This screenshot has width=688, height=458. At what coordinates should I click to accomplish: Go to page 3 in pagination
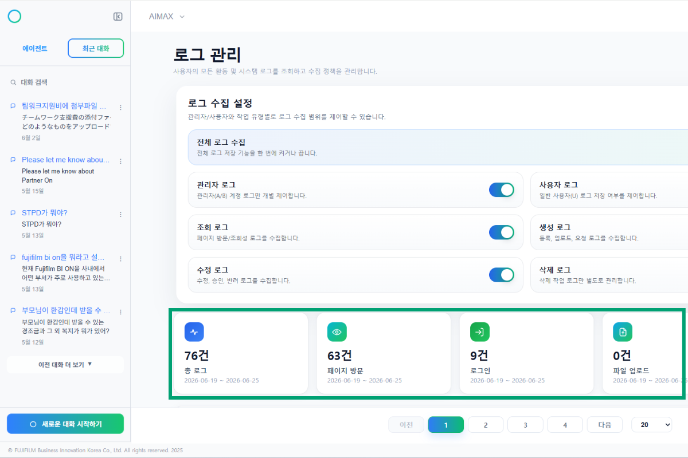525,425
